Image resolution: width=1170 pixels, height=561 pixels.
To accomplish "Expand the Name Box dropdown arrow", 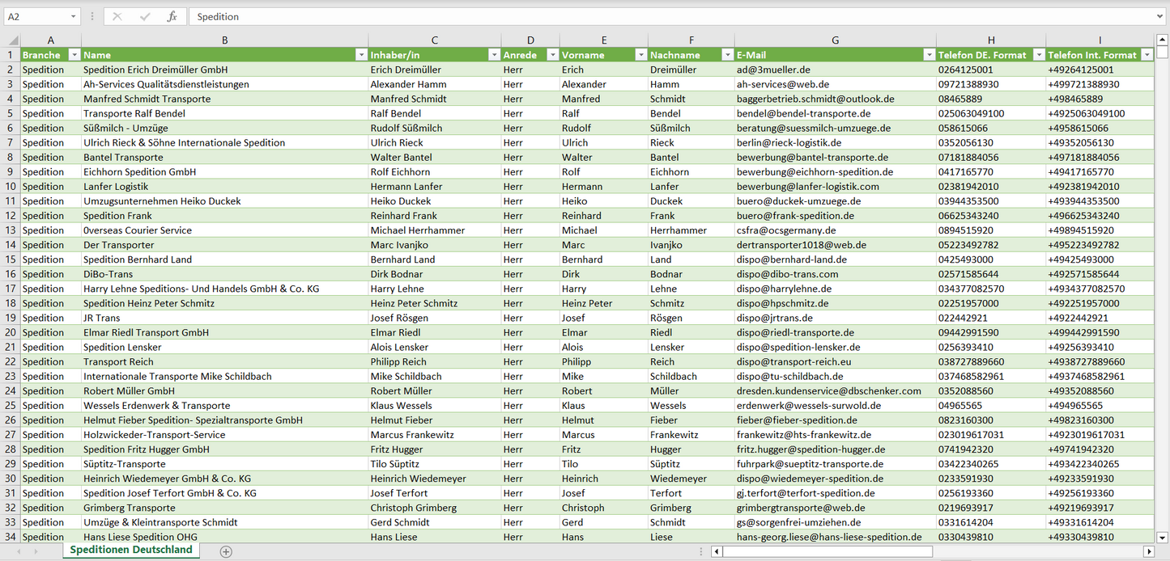I will [73, 16].
